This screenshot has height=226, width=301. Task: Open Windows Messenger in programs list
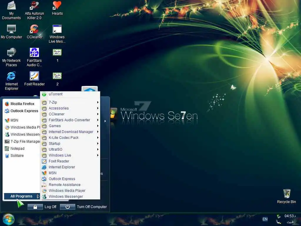pos(70,196)
